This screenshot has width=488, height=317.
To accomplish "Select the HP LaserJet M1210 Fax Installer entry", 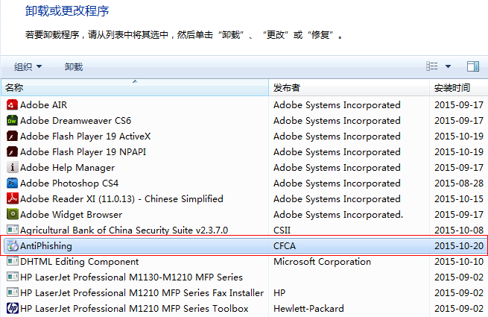I will (x=244, y=293).
